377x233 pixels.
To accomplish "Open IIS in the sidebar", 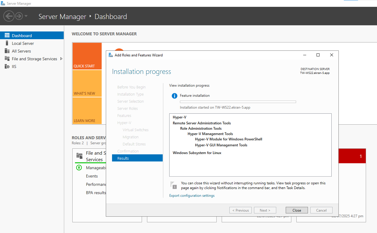I will (x=14, y=66).
